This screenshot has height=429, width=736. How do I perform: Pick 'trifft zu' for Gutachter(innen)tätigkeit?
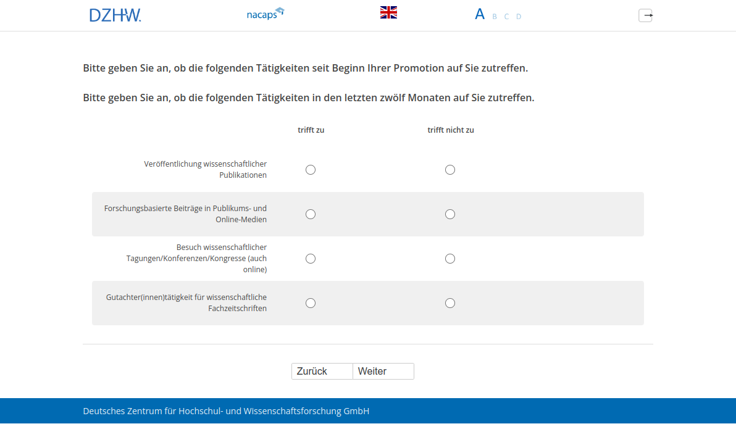311,303
